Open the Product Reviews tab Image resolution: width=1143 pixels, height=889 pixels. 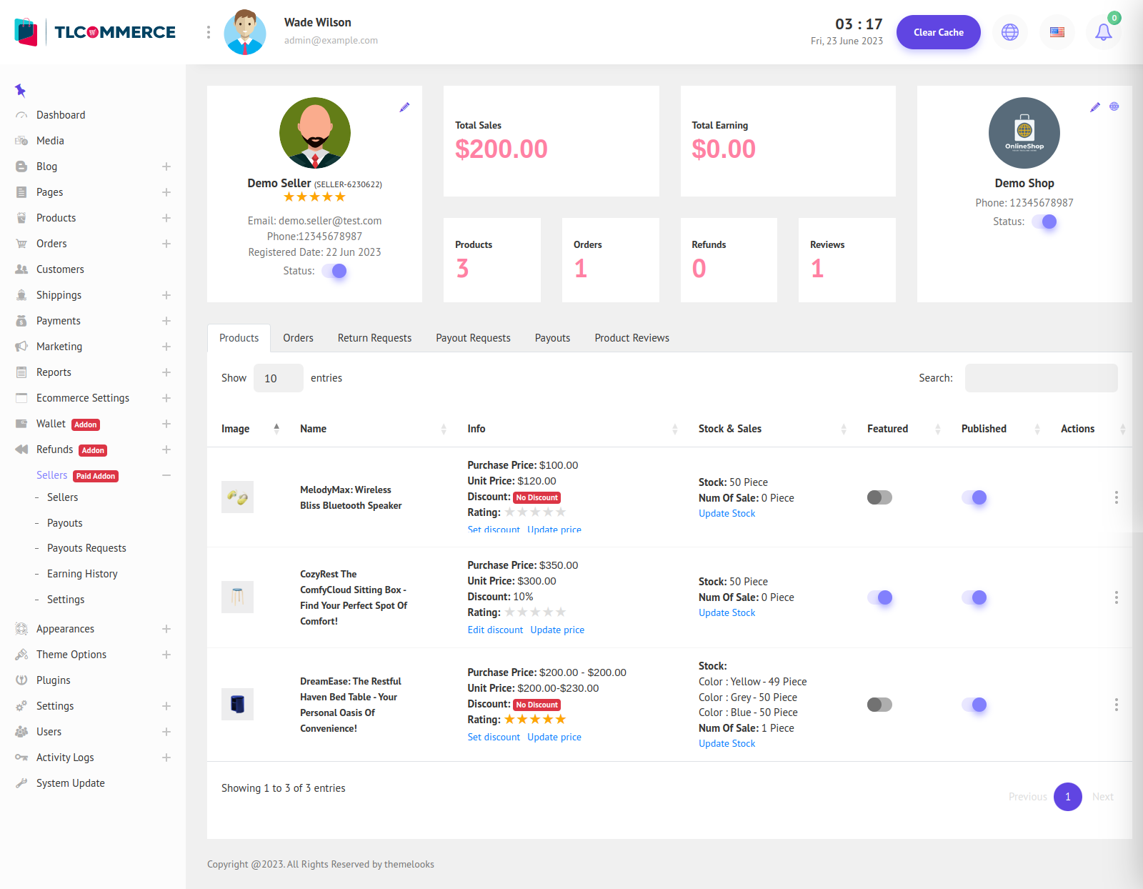632,338
